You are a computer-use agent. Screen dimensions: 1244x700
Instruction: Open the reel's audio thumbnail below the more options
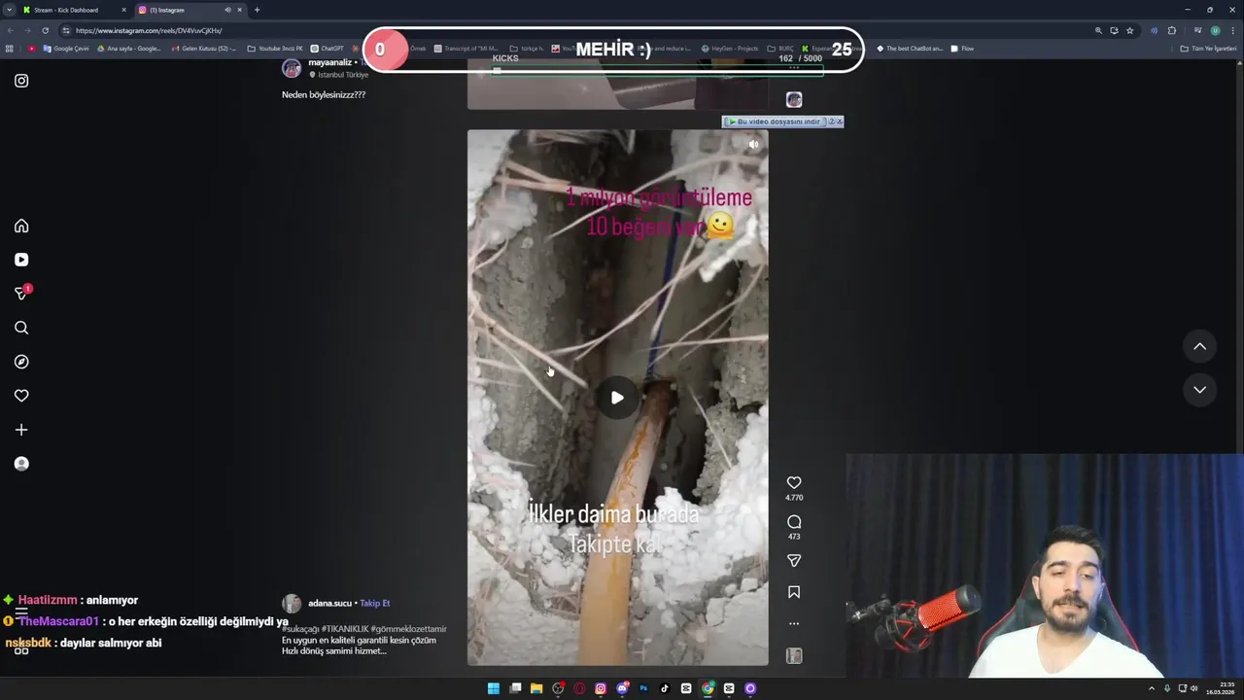coord(794,656)
